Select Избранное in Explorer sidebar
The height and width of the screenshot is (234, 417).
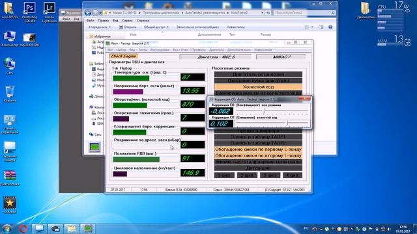tap(102, 36)
